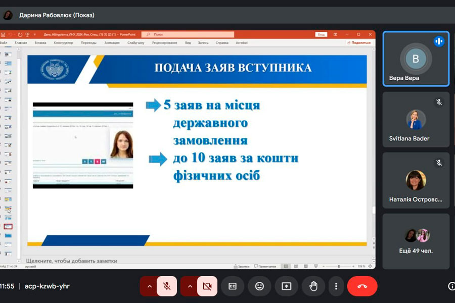Image resolution: width=455 pixels, height=303 pixels.
Task: Toggle closed captions with the CC button
Action: click(x=233, y=286)
